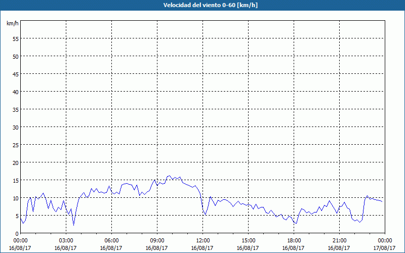Click the "40" speed axis label

coord(16,92)
